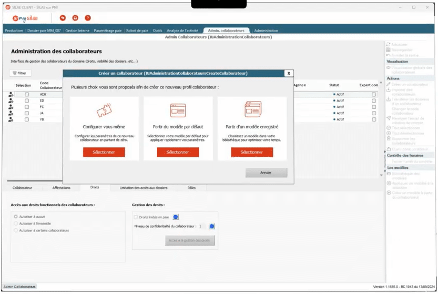
Task: Select the Autoriser à l'ensemble radio button
Action: pos(16,224)
